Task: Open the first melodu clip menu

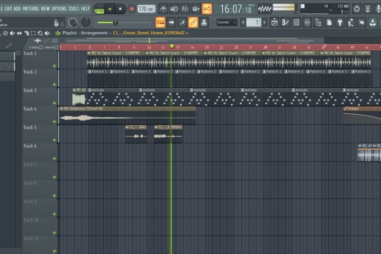Action: [89, 90]
